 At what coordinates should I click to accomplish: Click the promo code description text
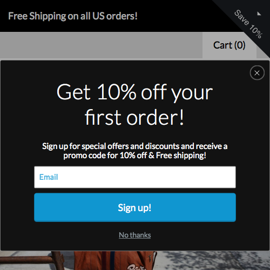[135, 151]
